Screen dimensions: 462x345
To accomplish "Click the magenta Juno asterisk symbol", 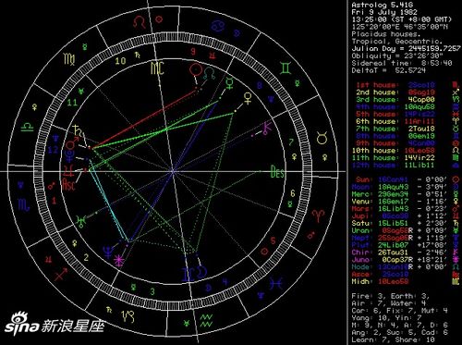I will pyautogui.click(x=119, y=261).
